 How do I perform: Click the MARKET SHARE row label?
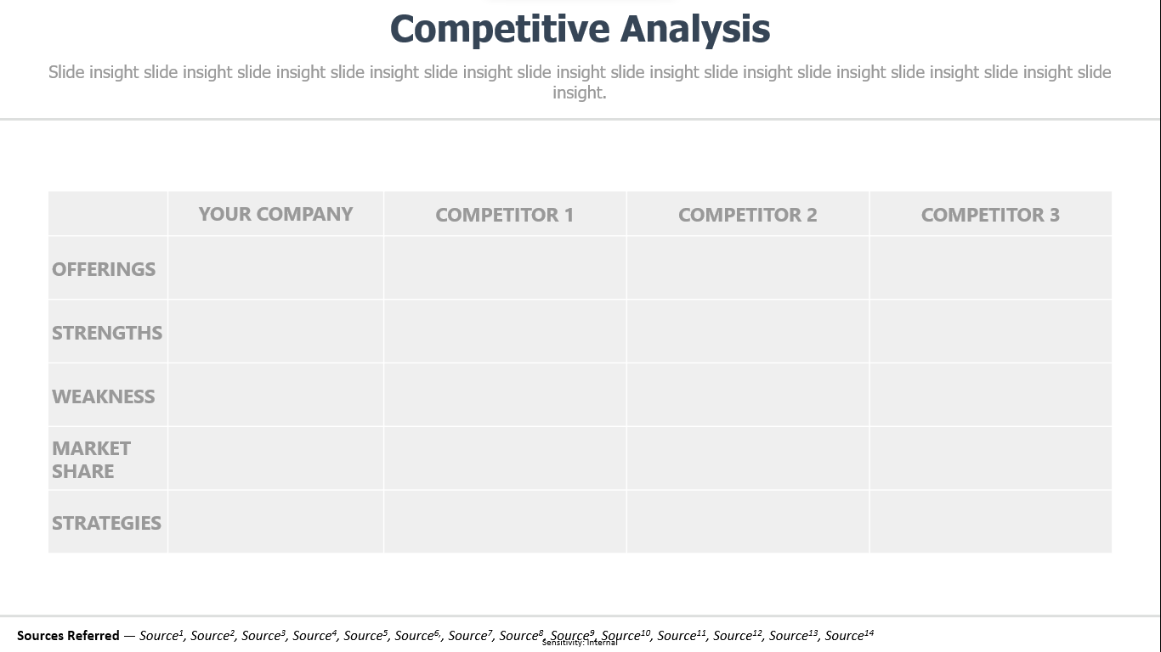(x=92, y=459)
